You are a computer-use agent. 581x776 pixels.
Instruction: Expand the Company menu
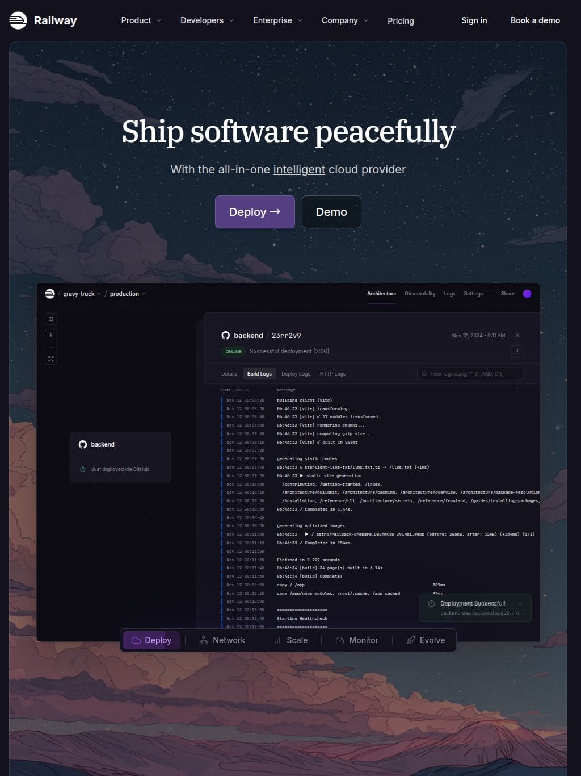(345, 20)
